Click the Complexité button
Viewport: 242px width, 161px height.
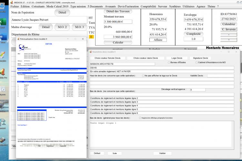pos(193,34)
